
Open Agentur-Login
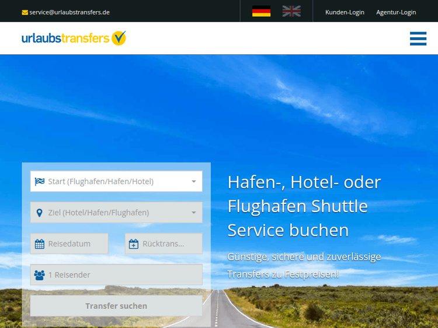pos(396,12)
